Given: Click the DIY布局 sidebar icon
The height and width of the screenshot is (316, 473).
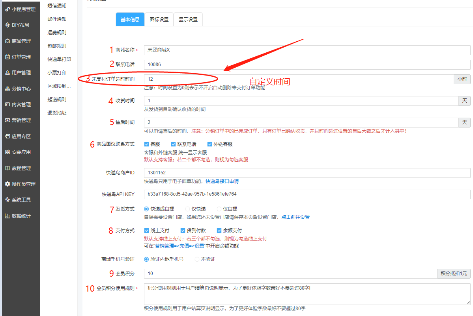Looking at the screenshot, I should (x=7, y=25).
